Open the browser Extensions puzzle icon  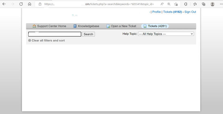[x=186, y=4]
